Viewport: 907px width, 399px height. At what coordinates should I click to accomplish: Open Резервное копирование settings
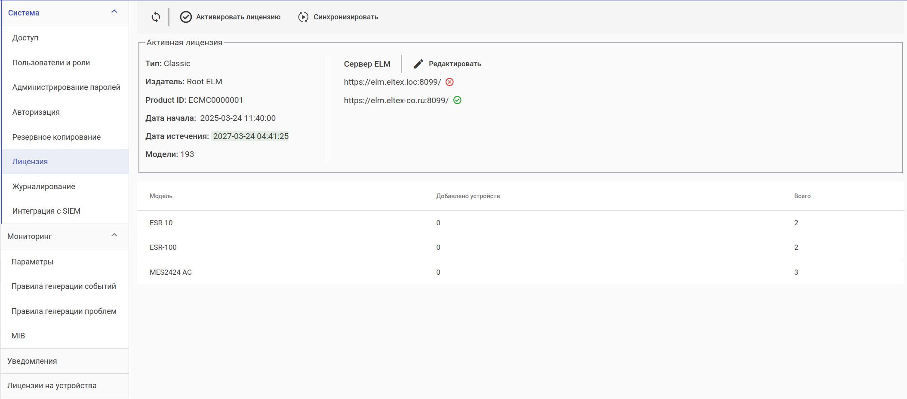point(56,137)
